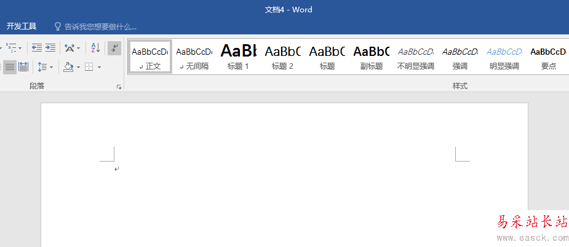Open the Asian layout character scaling menu
The width and height of the screenshot is (569, 247).
pyautogui.click(x=72, y=47)
